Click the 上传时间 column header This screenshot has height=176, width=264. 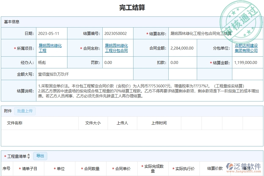159,123
